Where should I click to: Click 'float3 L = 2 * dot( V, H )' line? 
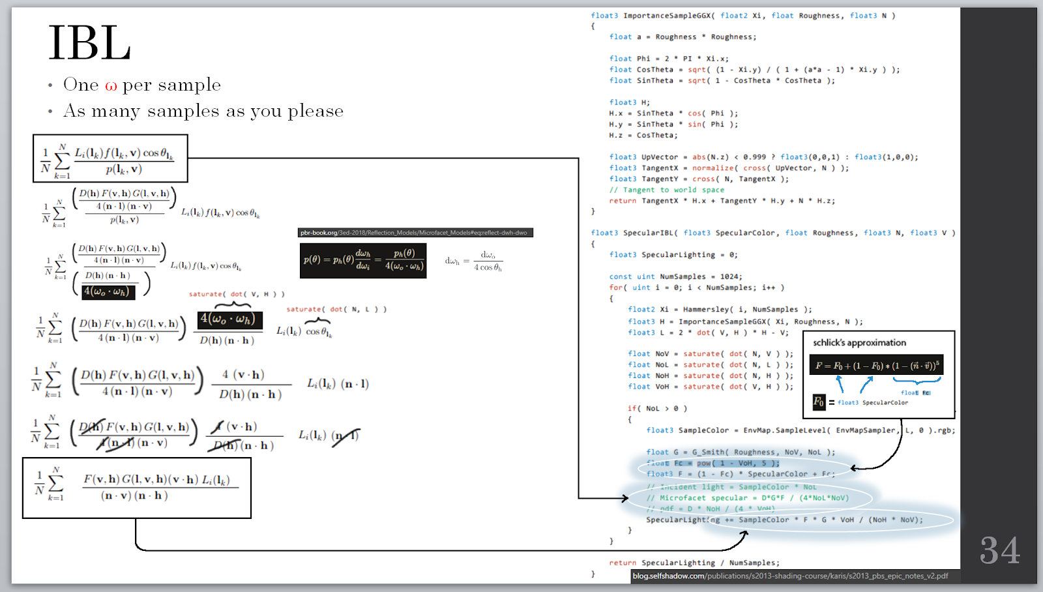click(x=709, y=333)
